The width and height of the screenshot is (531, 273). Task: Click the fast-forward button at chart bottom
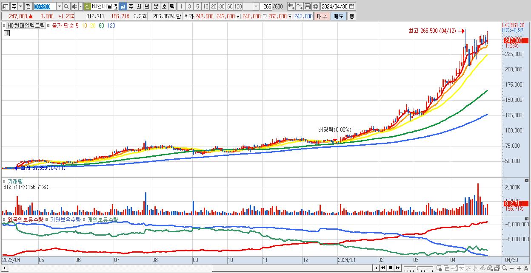(x=397, y=268)
